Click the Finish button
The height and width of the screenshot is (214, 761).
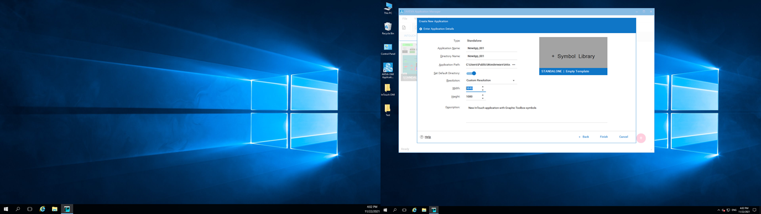coord(604,137)
